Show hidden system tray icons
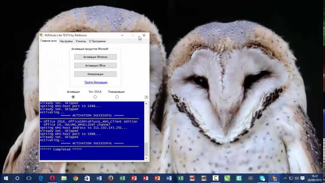The height and width of the screenshot is (183, 325). coord(285,178)
